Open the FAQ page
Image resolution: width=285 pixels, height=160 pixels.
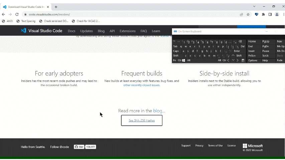point(144,31)
